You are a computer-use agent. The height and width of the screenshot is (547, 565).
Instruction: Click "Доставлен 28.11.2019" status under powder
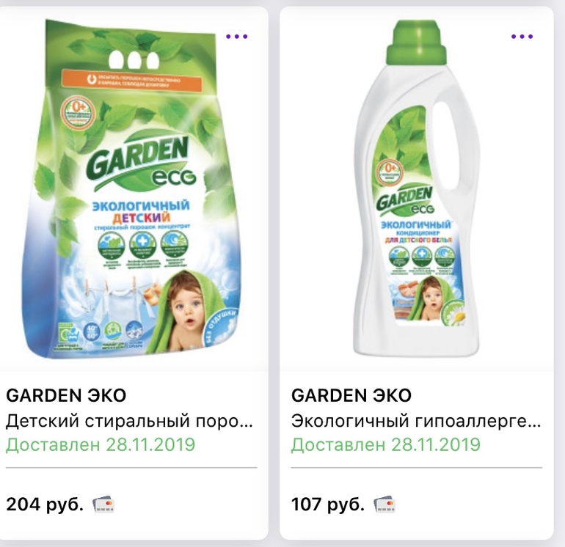pos(101,444)
